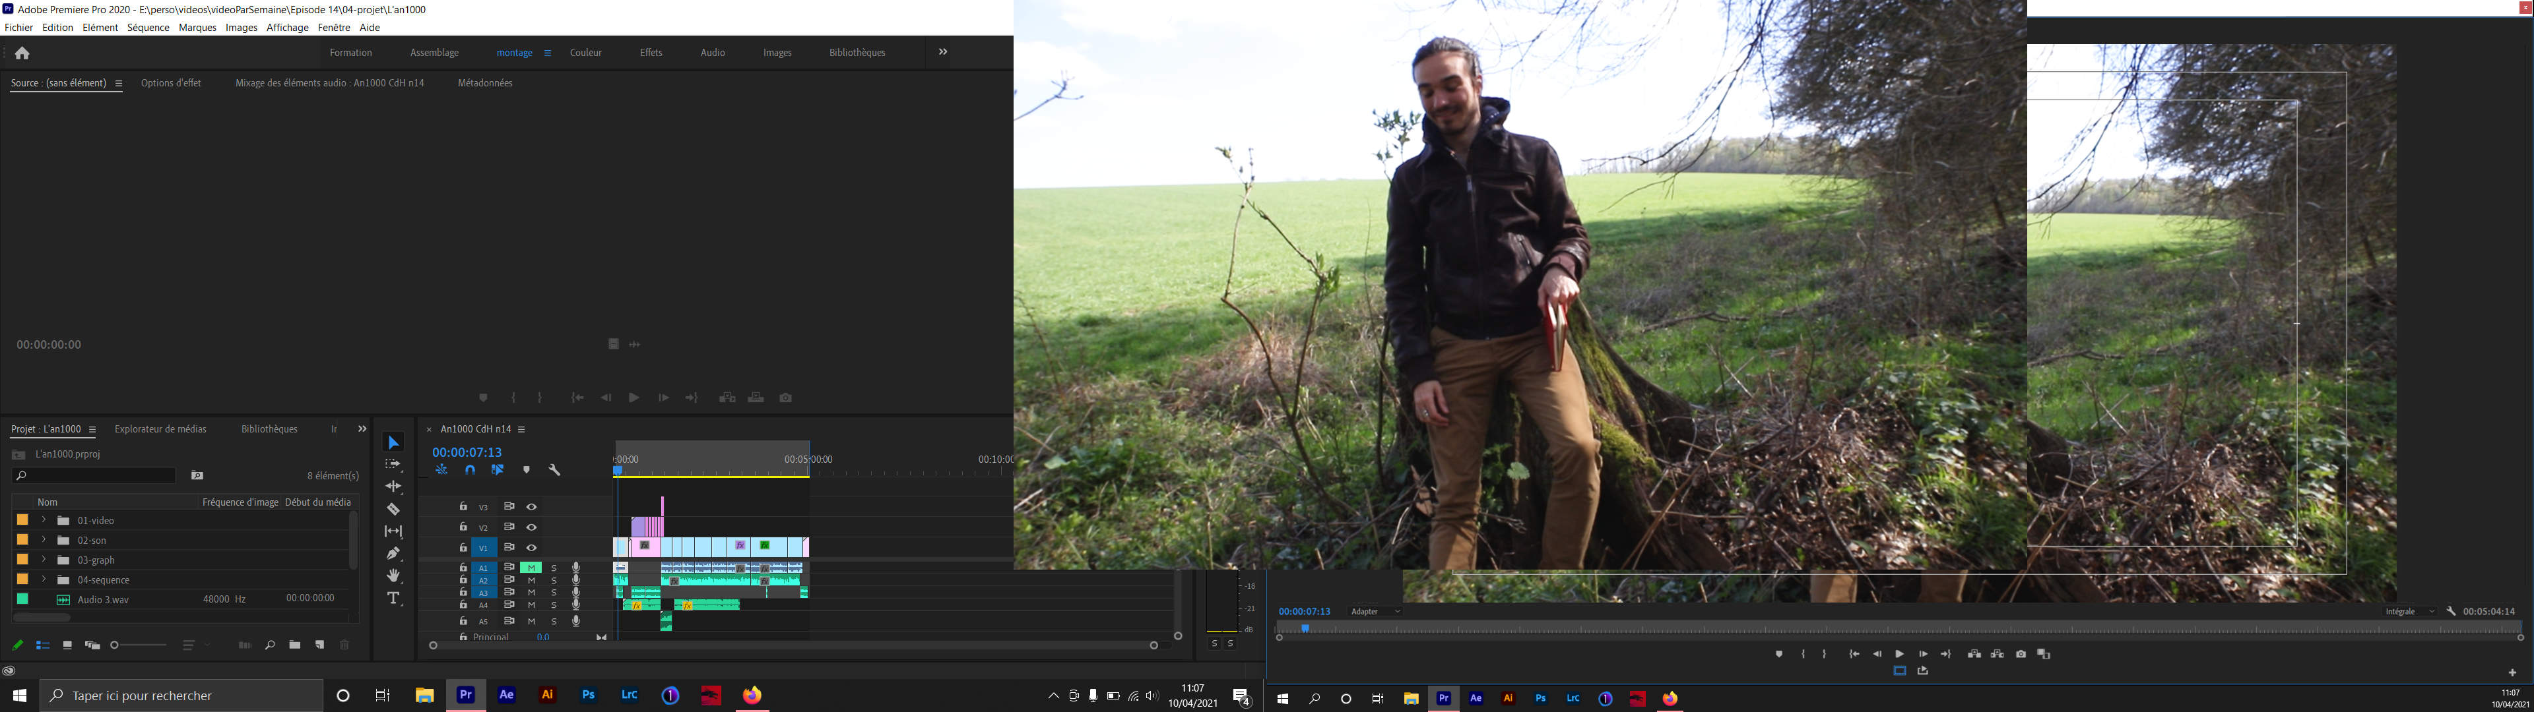Select the Pen tool
Viewport: 2534px width, 712px height.
click(x=393, y=554)
